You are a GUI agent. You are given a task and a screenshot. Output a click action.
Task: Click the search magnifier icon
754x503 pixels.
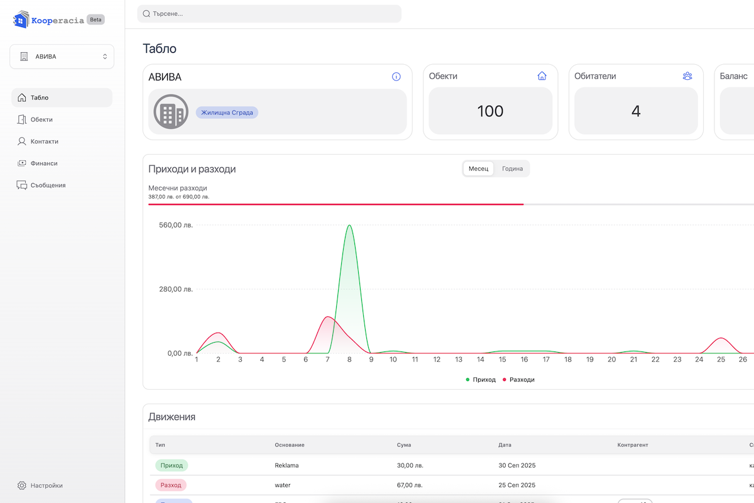[146, 14]
